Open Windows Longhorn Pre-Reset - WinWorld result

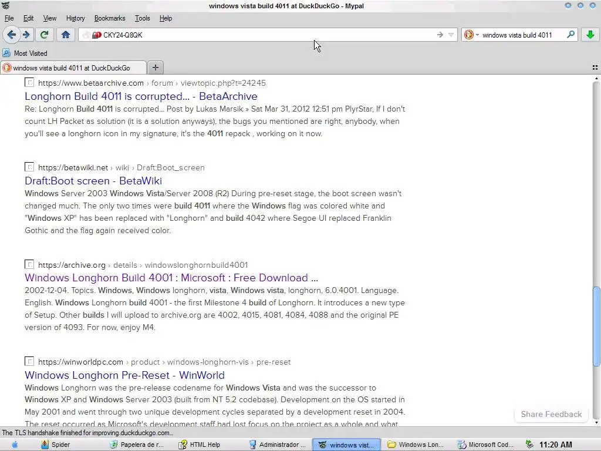(x=124, y=375)
